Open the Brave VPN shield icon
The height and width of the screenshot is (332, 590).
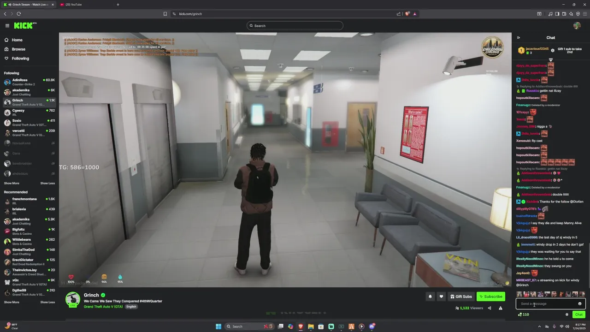[x=578, y=14]
